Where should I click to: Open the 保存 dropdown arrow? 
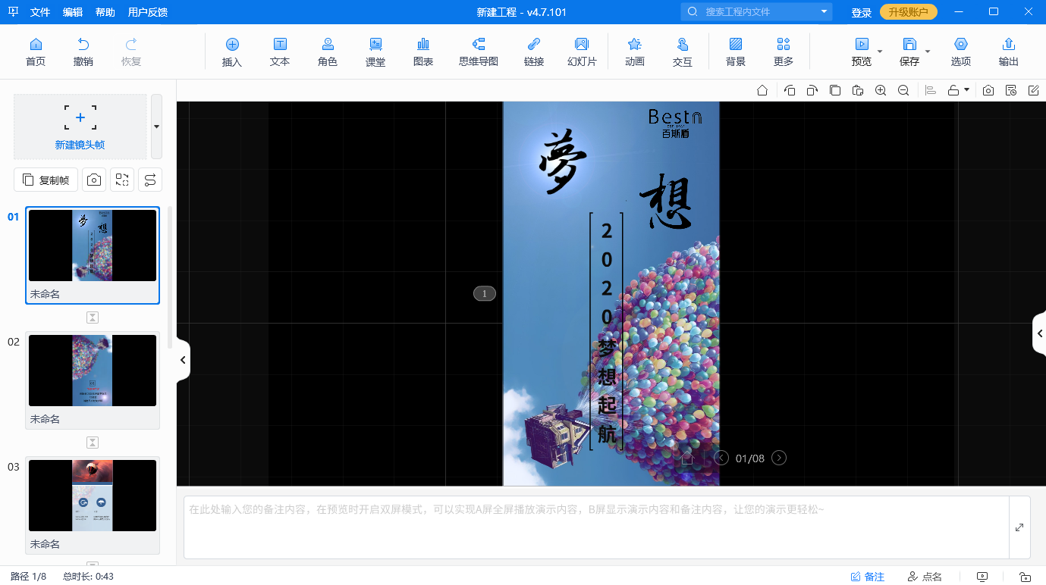coord(928,52)
